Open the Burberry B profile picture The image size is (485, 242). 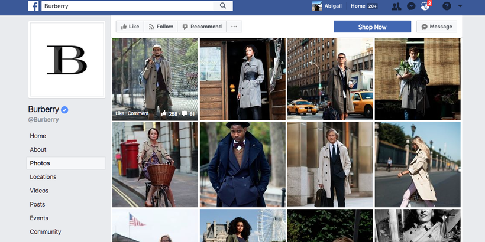(67, 60)
